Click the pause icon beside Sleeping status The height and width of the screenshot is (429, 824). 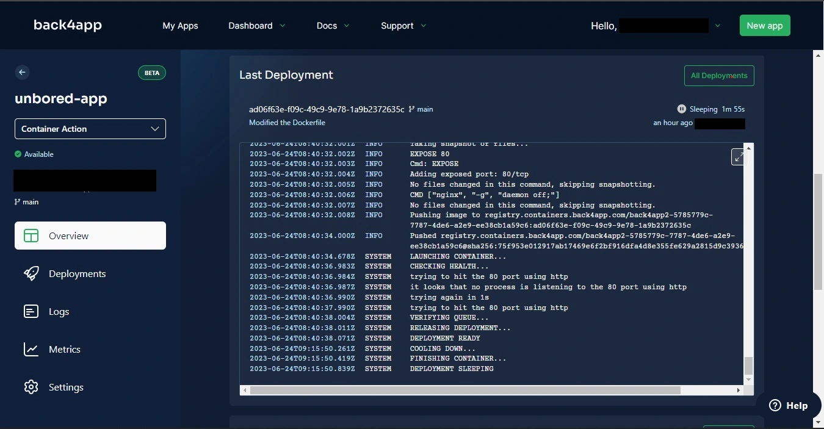pyautogui.click(x=681, y=109)
